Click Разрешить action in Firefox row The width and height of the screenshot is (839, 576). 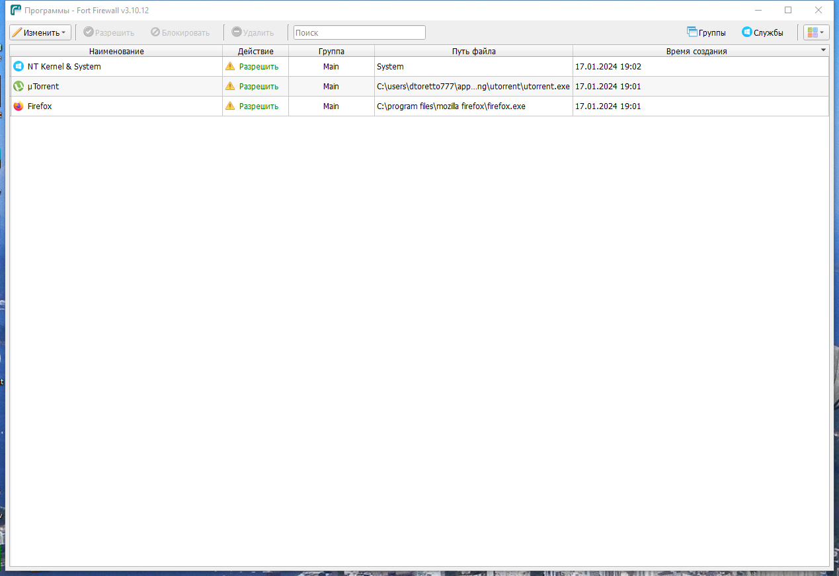[259, 106]
